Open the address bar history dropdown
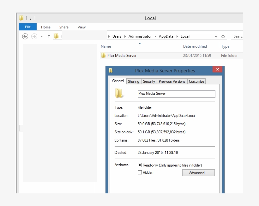The width and height of the screenshot is (259, 206). click(216, 36)
